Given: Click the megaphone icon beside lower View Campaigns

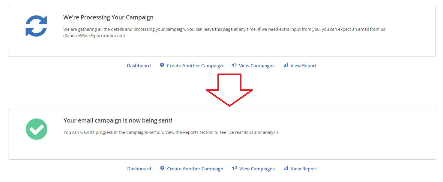Looking at the screenshot, I should click(x=235, y=168).
